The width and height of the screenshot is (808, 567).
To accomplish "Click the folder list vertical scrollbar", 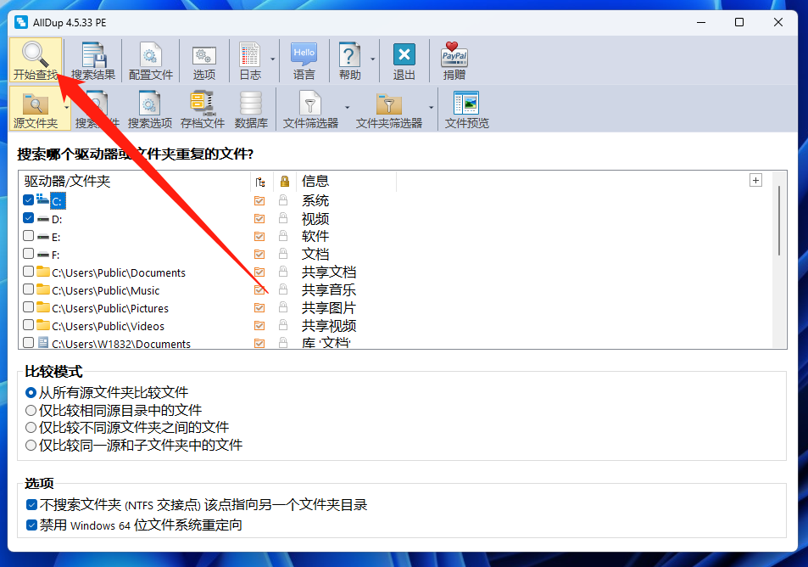I will (779, 221).
